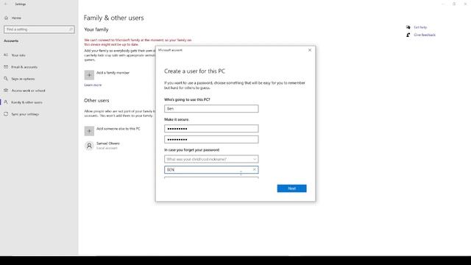This screenshot has width=471, height=265.
Task: Click the search magnifier icon in sidebar
Action: coord(71,29)
